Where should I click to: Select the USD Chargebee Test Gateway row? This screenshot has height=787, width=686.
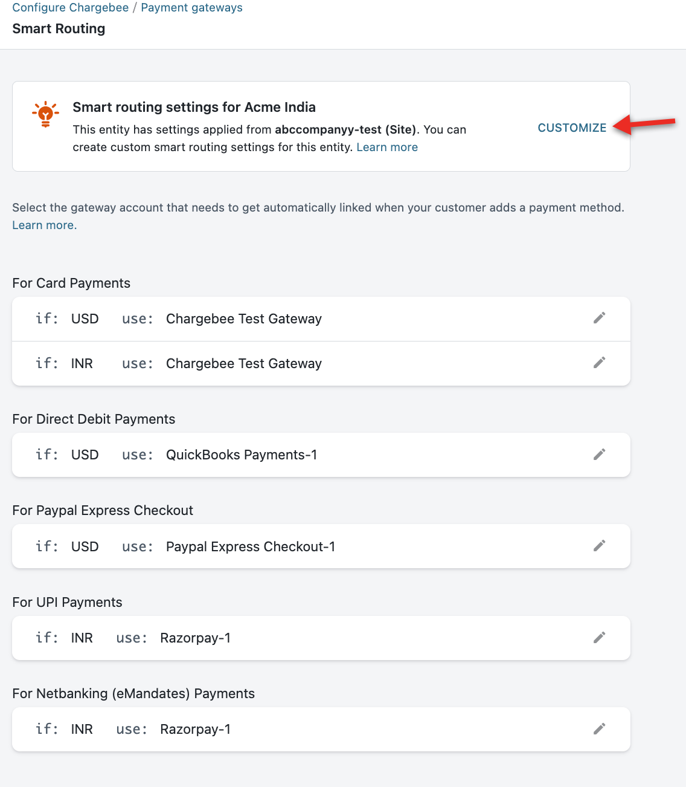click(244, 319)
